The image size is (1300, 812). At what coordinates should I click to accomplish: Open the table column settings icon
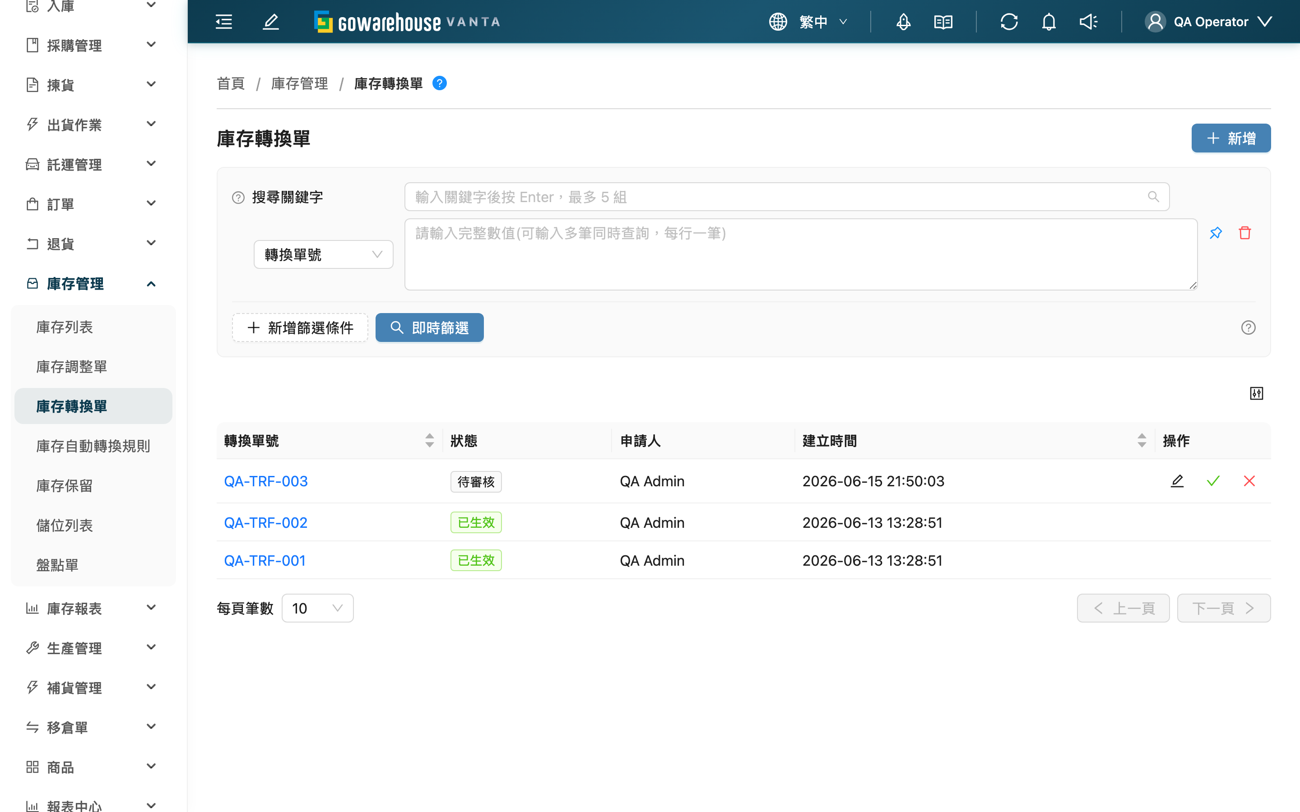click(1257, 394)
